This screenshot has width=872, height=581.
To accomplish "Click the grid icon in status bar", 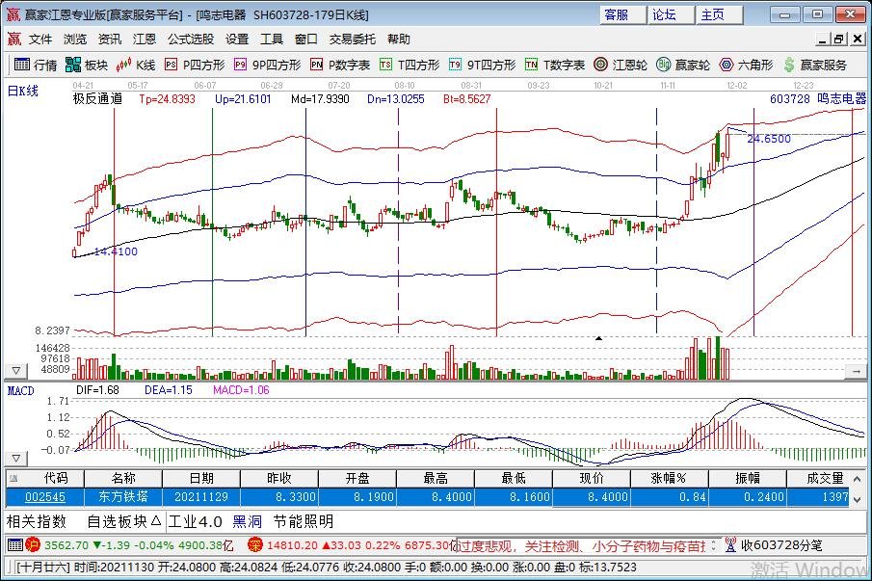I will tap(15, 544).
